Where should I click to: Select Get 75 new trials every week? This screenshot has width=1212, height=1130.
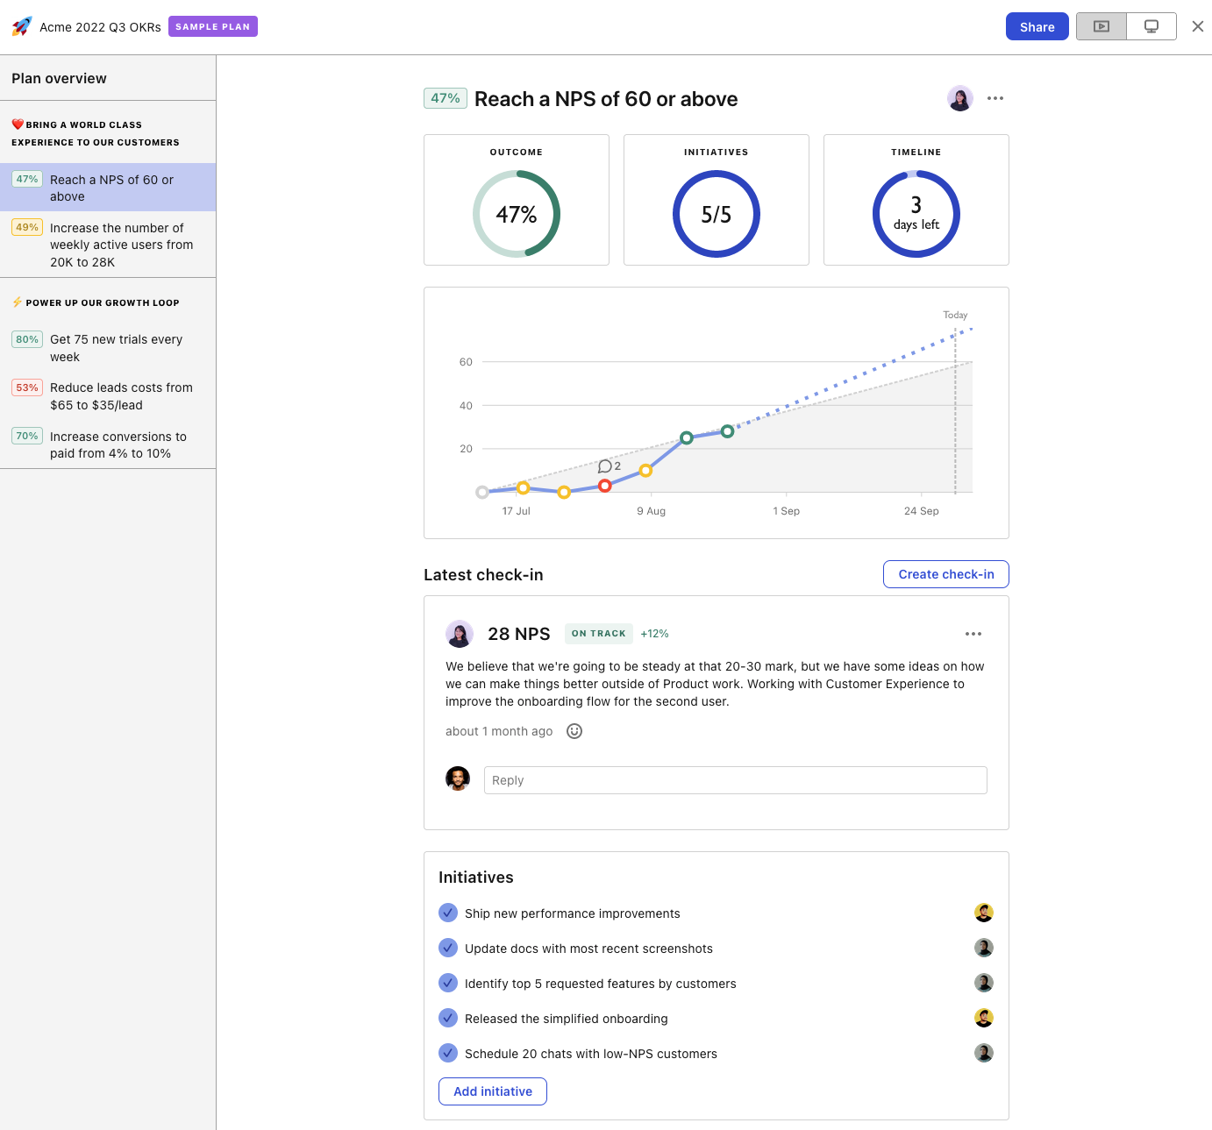[x=108, y=348]
